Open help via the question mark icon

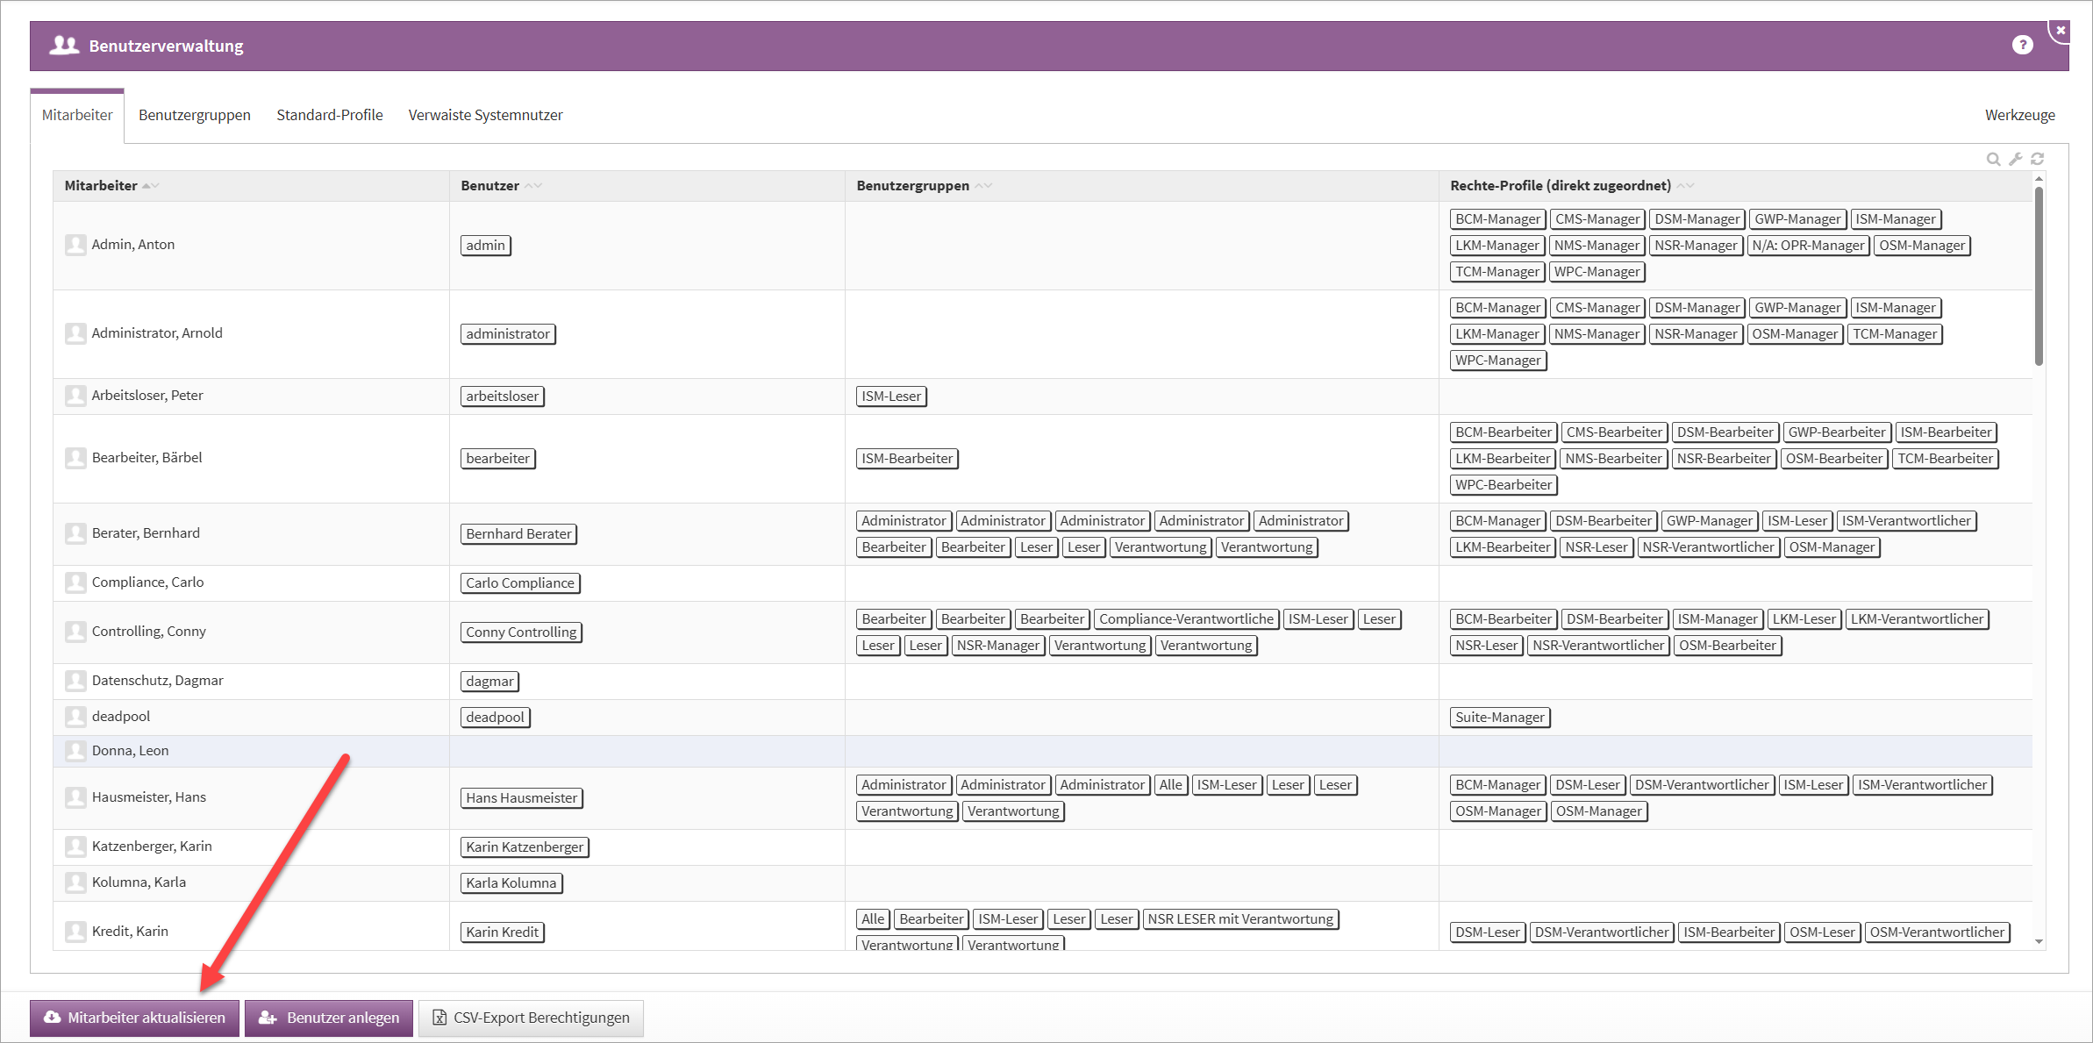pos(2022,46)
